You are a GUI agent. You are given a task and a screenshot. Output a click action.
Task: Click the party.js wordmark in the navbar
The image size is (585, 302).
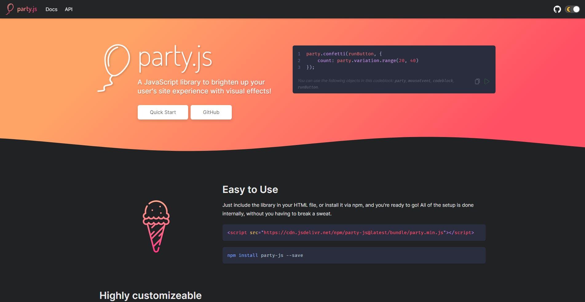(x=27, y=9)
